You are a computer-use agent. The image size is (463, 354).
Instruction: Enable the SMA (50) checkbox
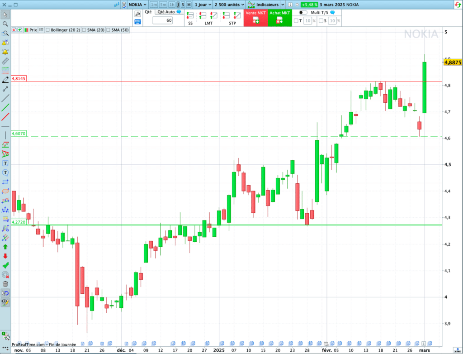(109, 30)
